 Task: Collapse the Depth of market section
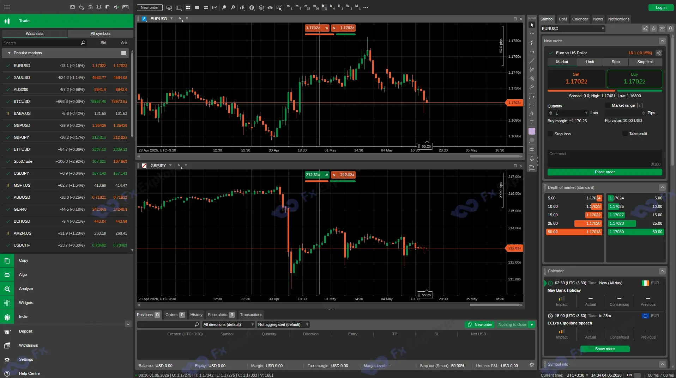click(662, 187)
